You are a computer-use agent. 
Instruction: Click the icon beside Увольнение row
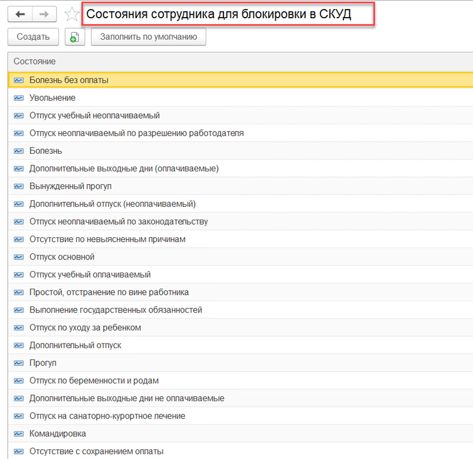(19, 98)
